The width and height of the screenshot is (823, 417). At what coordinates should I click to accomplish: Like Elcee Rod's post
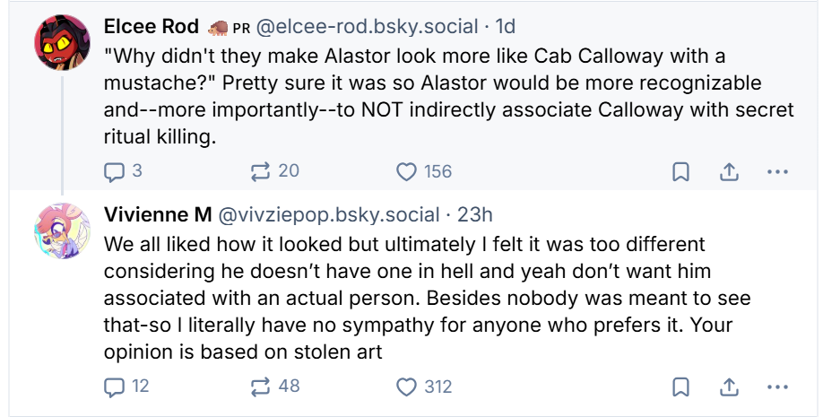[x=408, y=170]
